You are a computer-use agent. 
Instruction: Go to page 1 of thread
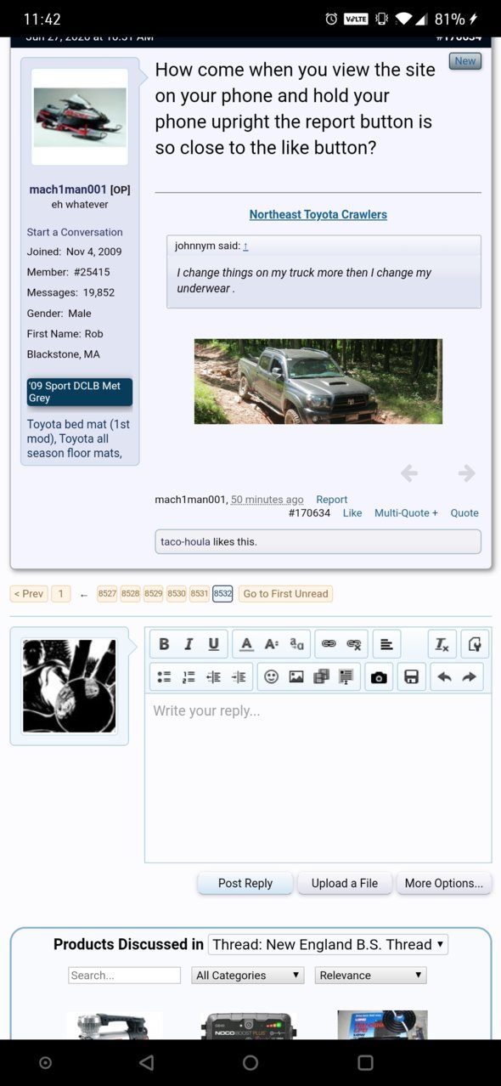click(61, 594)
